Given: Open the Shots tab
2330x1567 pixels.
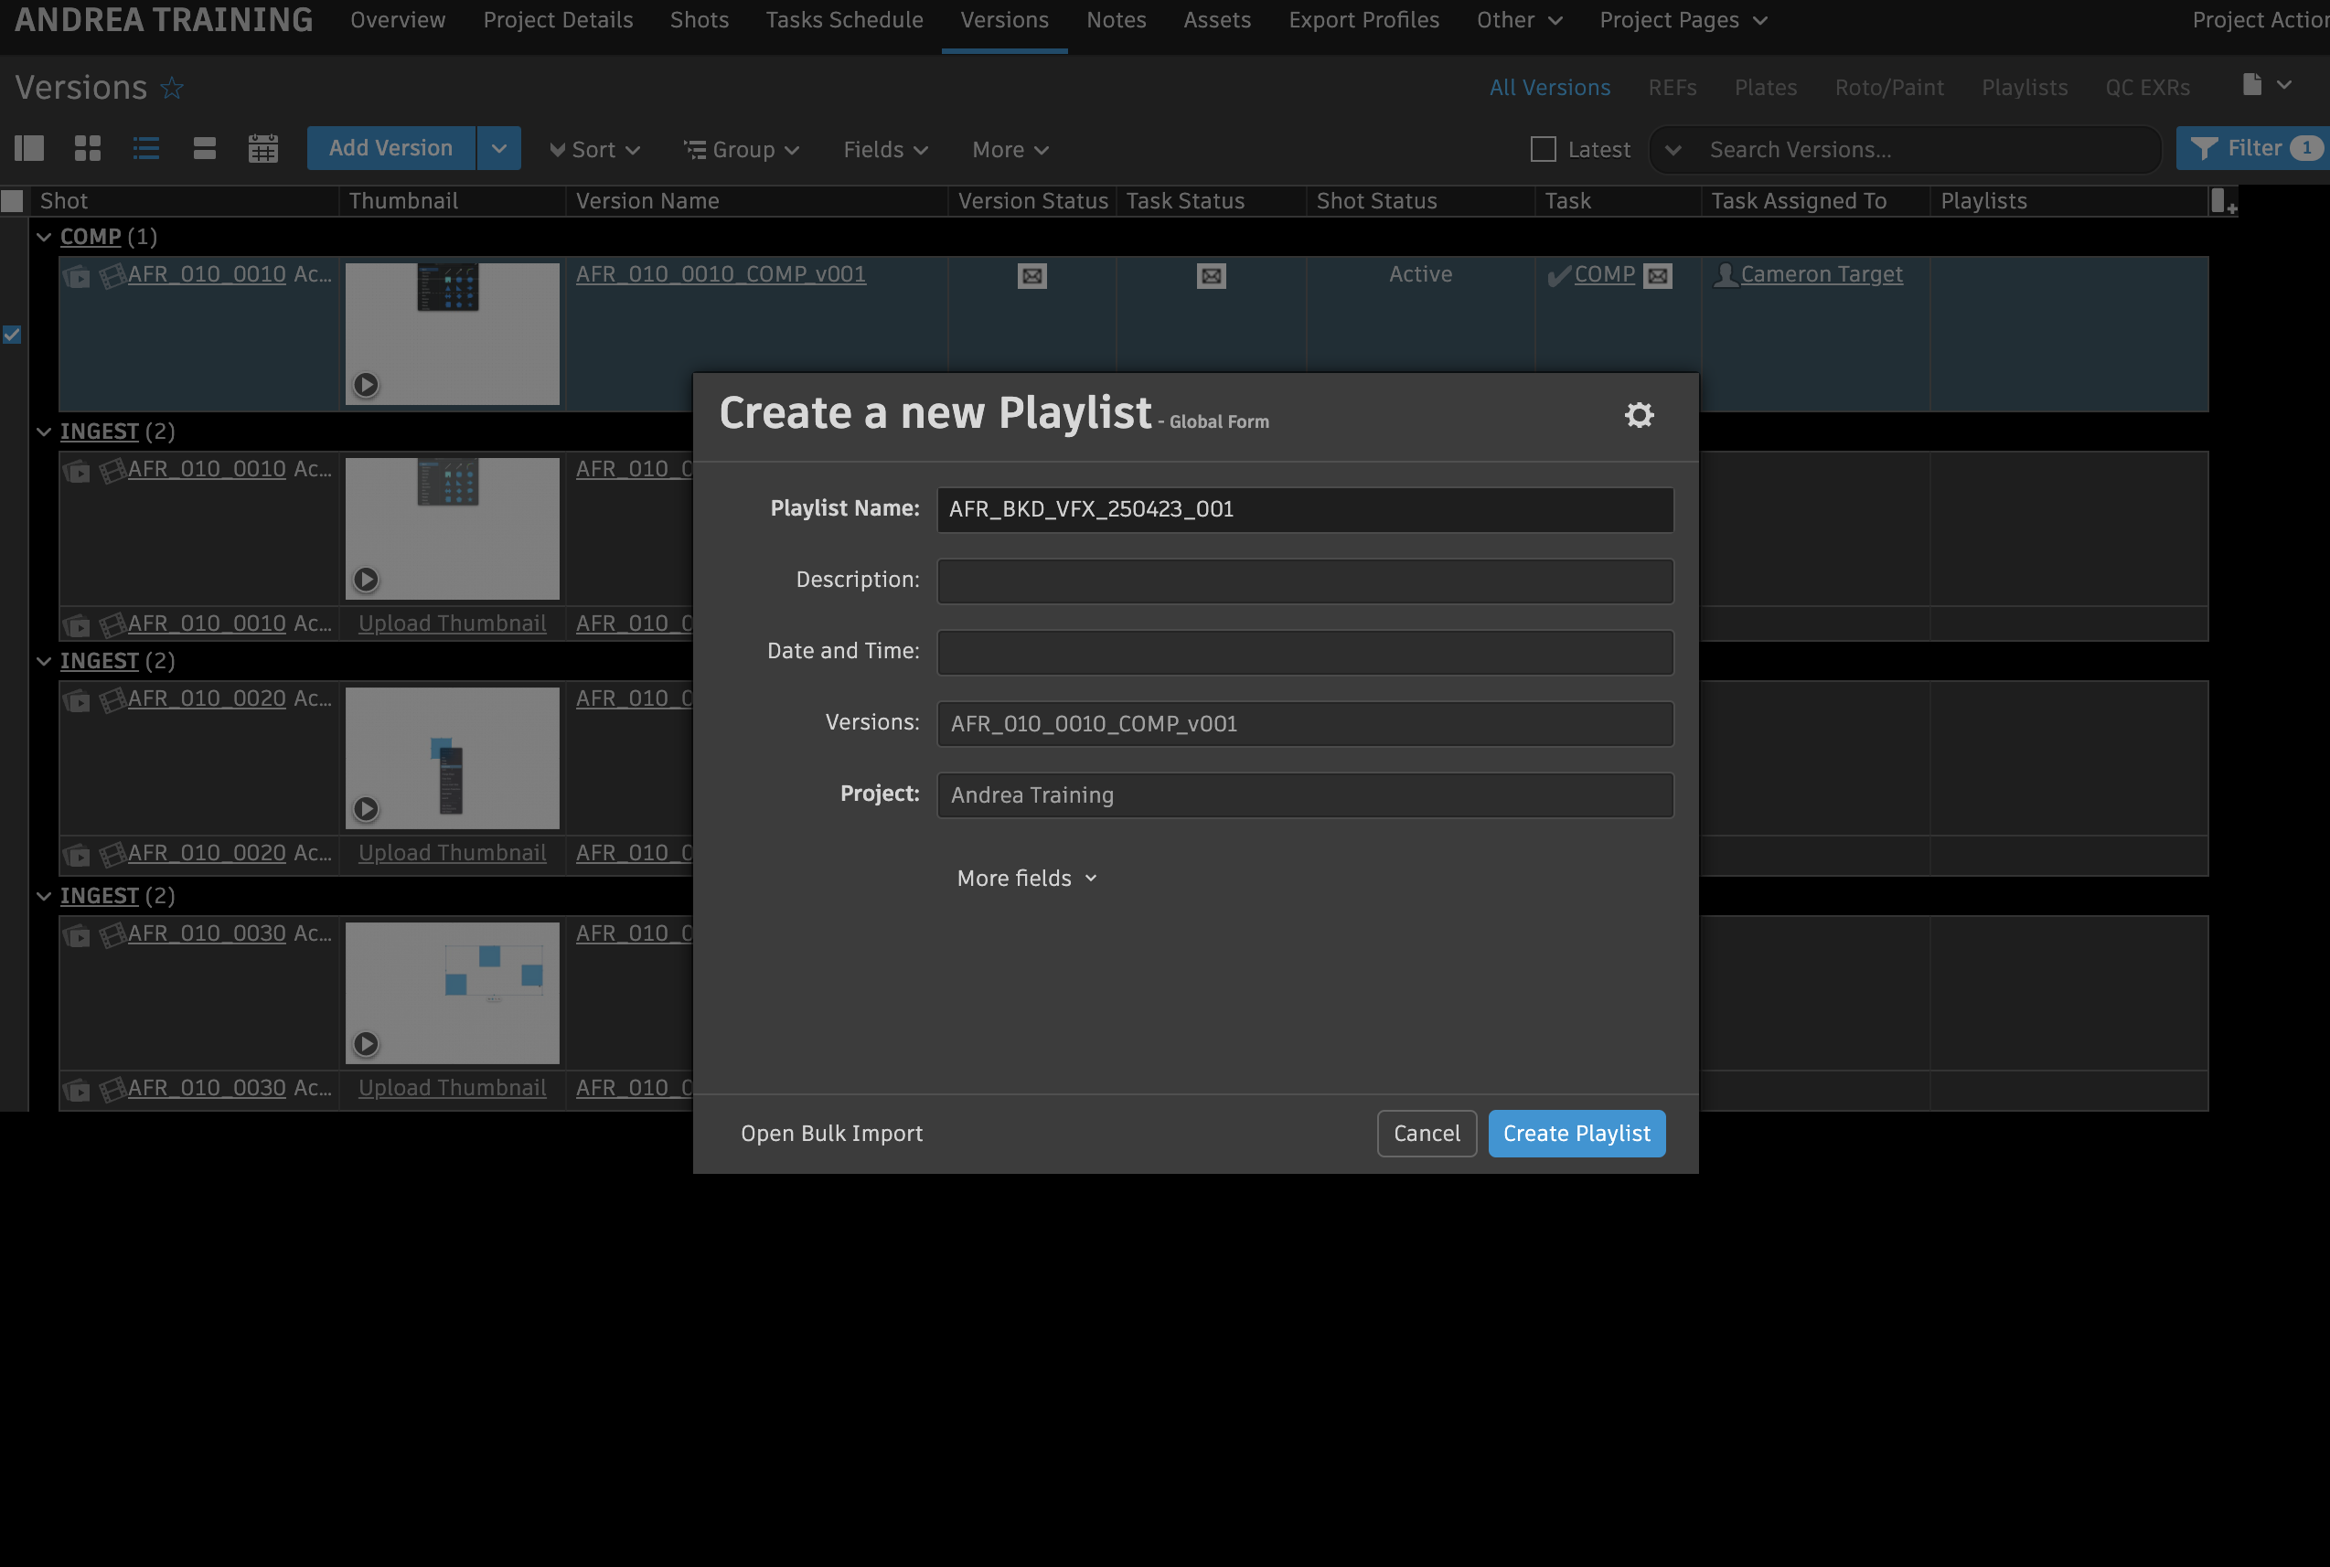Looking at the screenshot, I should pos(699,20).
